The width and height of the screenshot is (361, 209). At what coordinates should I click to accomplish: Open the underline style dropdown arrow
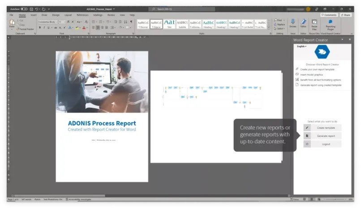[51, 28]
